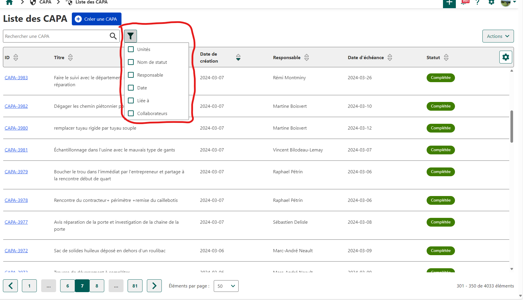Open CAPA-3983 link
Image resolution: width=523 pixels, height=300 pixels.
pyautogui.click(x=16, y=78)
